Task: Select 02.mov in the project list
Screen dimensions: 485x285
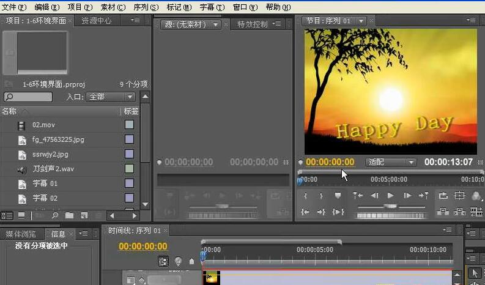Action: 43,125
